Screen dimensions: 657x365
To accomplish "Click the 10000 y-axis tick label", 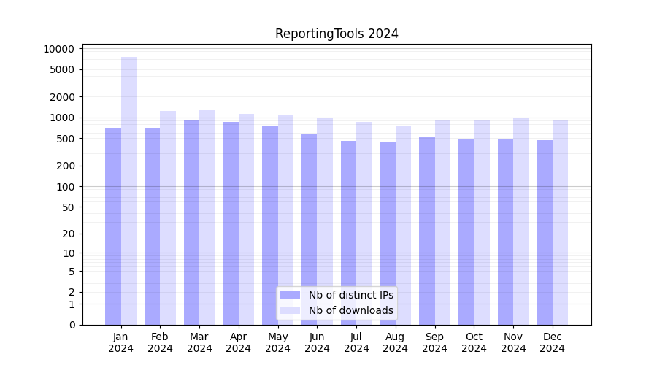I will (59, 49).
